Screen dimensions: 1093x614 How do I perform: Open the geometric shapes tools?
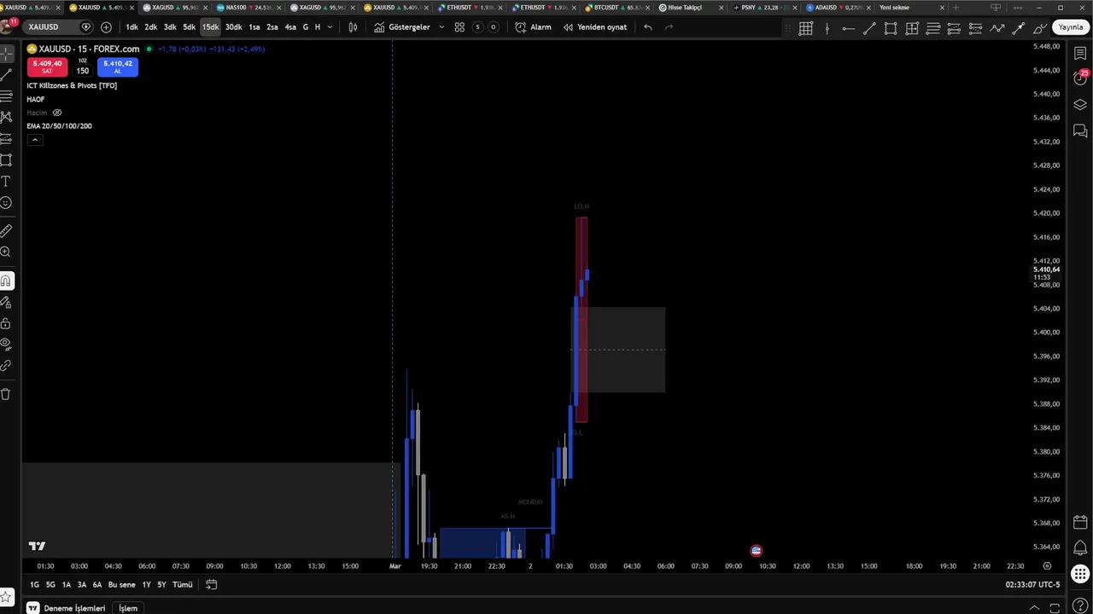click(x=6, y=159)
